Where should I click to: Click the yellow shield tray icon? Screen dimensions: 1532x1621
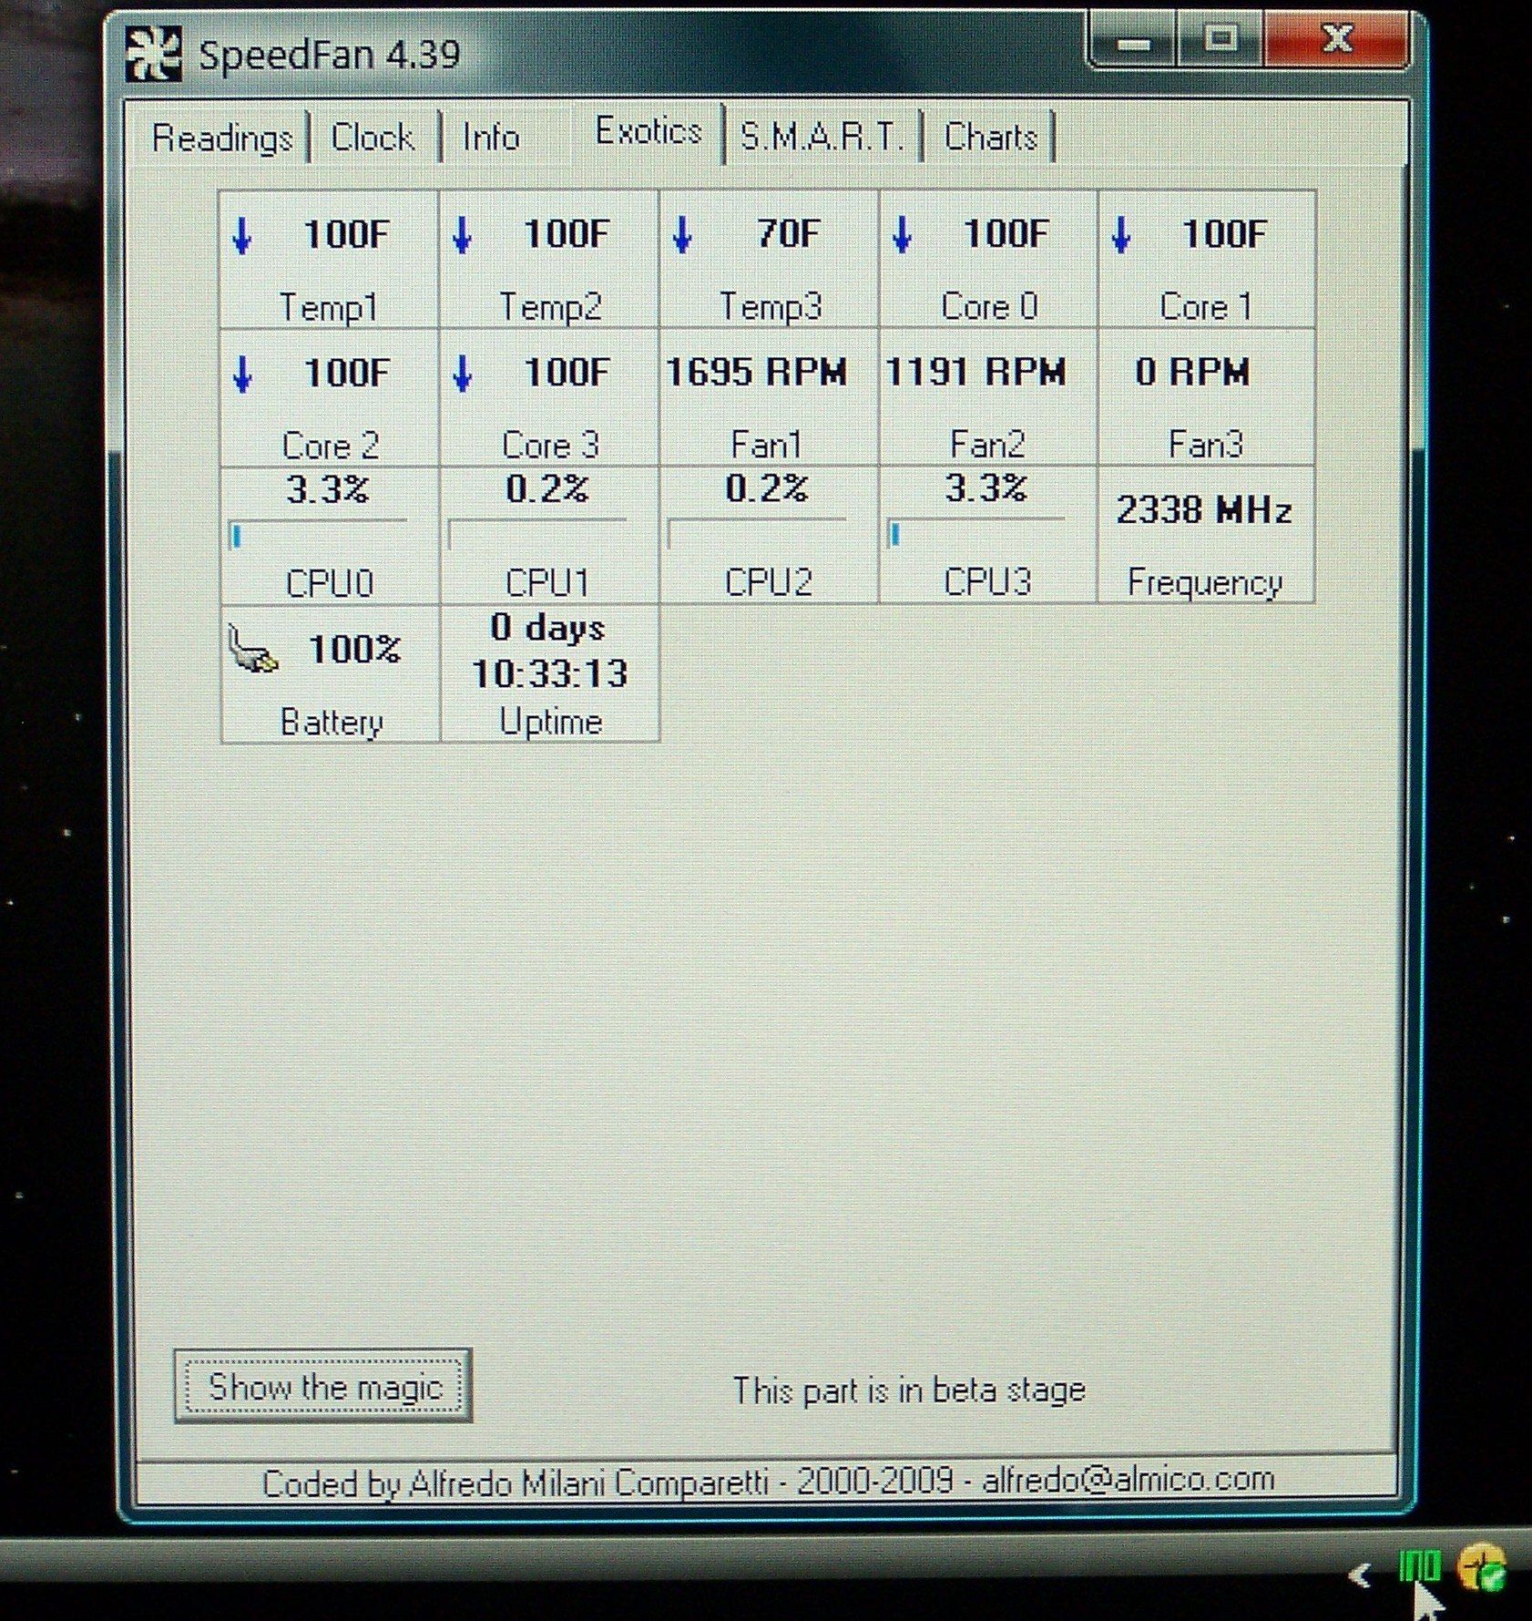click(x=1482, y=1568)
